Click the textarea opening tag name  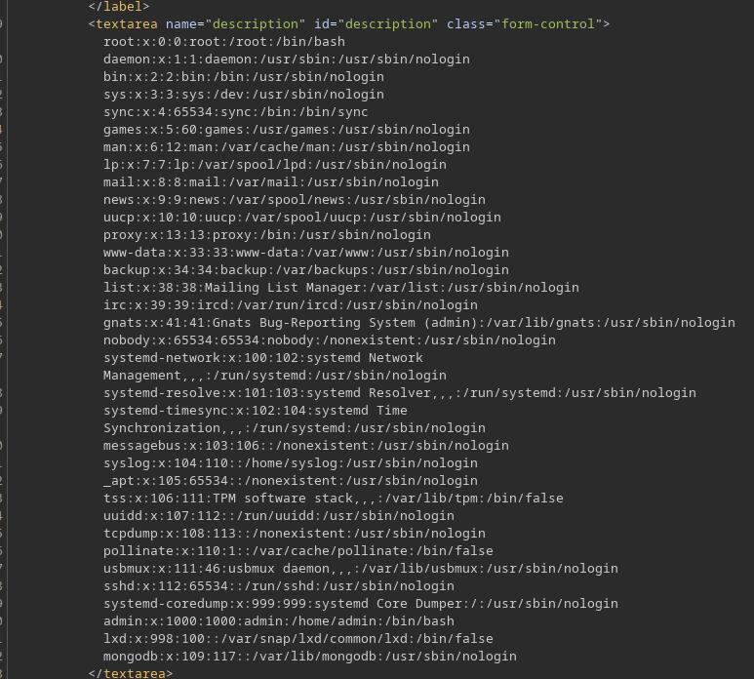[x=127, y=24]
